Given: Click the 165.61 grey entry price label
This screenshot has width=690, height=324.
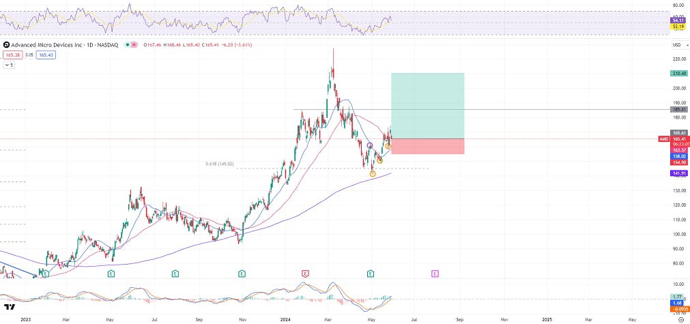Looking at the screenshot, I should 678,133.
